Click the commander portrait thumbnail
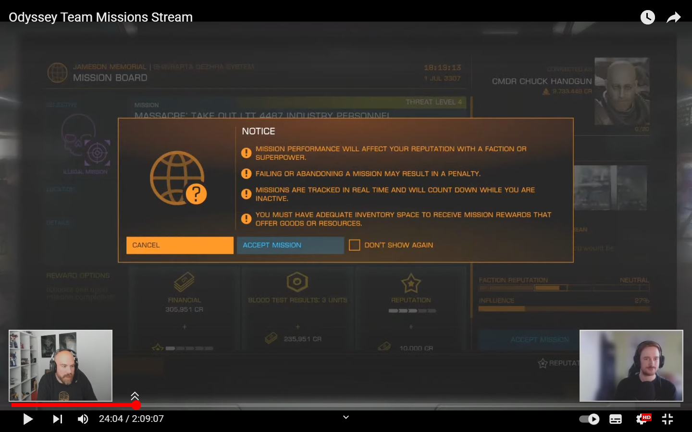Screen dimensions: 692x432 point(622,91)
